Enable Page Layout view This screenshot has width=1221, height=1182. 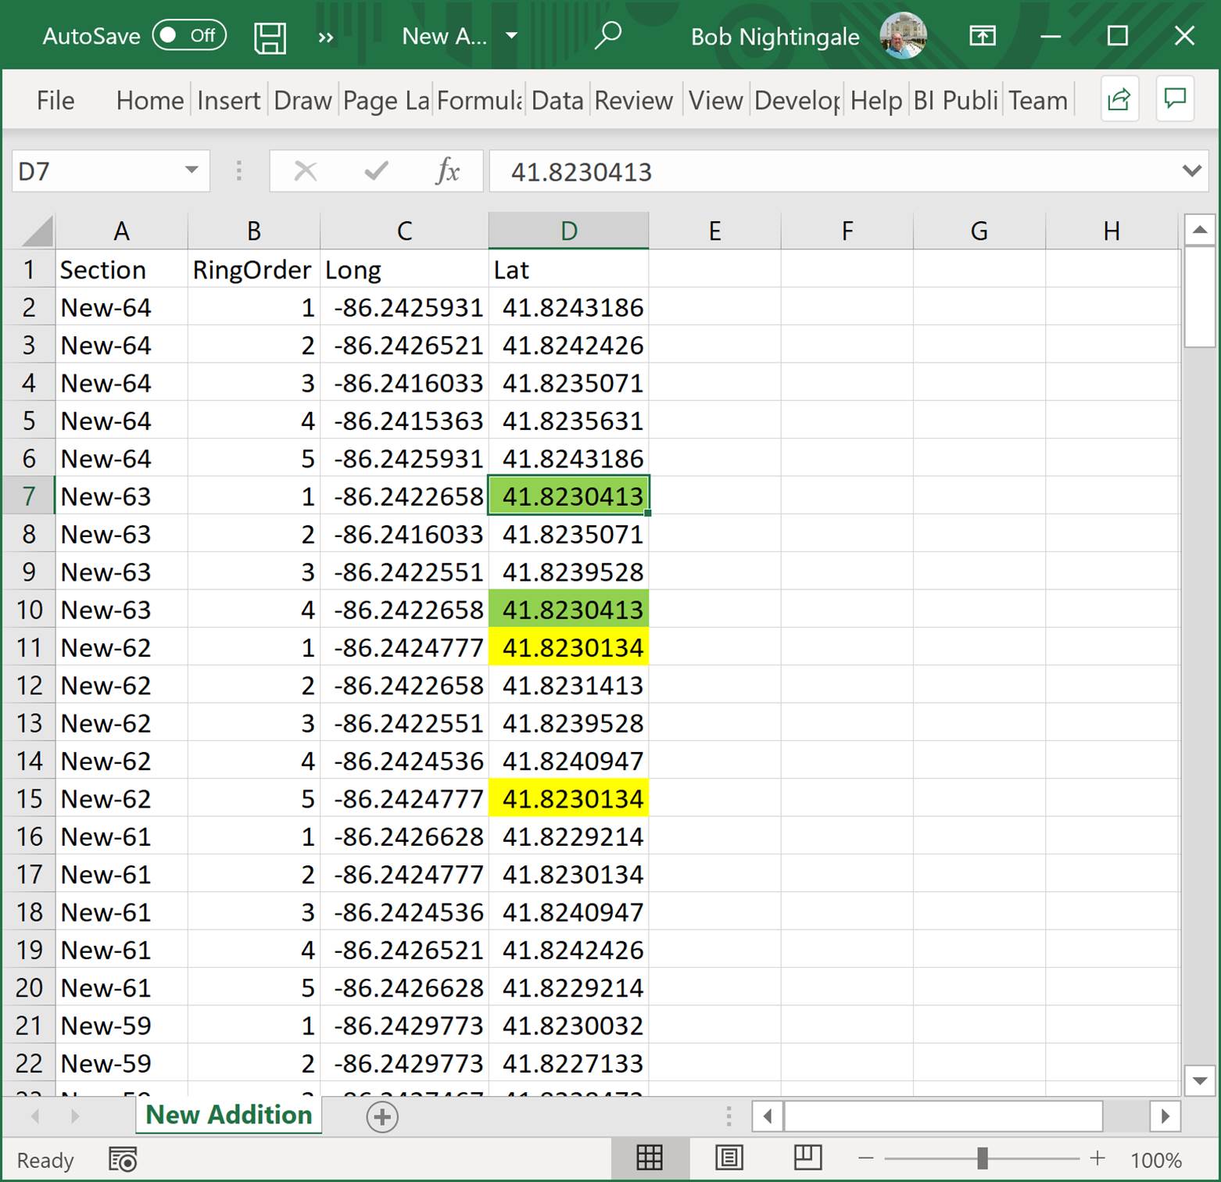pos(729,1158)
